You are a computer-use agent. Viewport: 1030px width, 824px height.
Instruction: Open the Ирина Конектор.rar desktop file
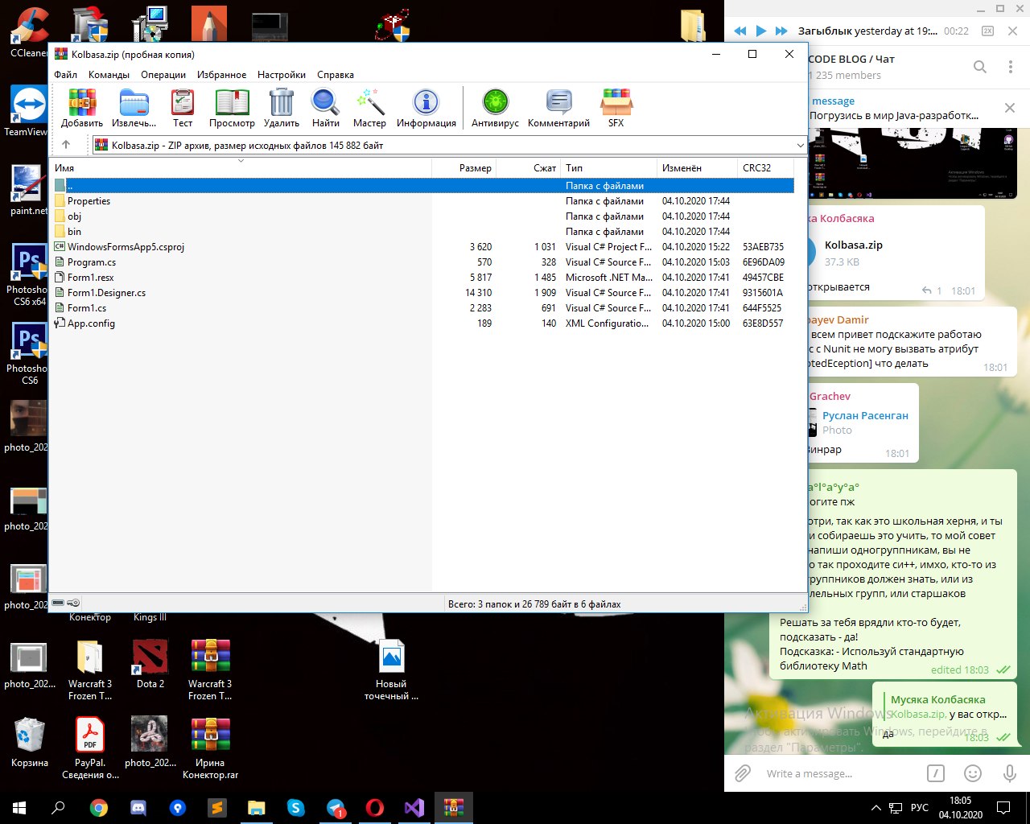210,748
